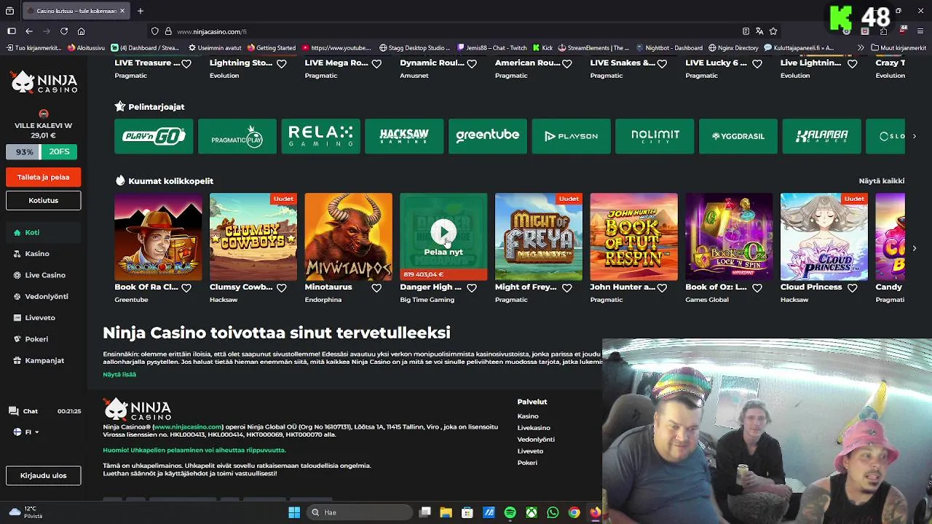This screenshot has width=932, height=524.
Task: Click Pelaa nyt play button on Danger High
Action: [443, 233]
